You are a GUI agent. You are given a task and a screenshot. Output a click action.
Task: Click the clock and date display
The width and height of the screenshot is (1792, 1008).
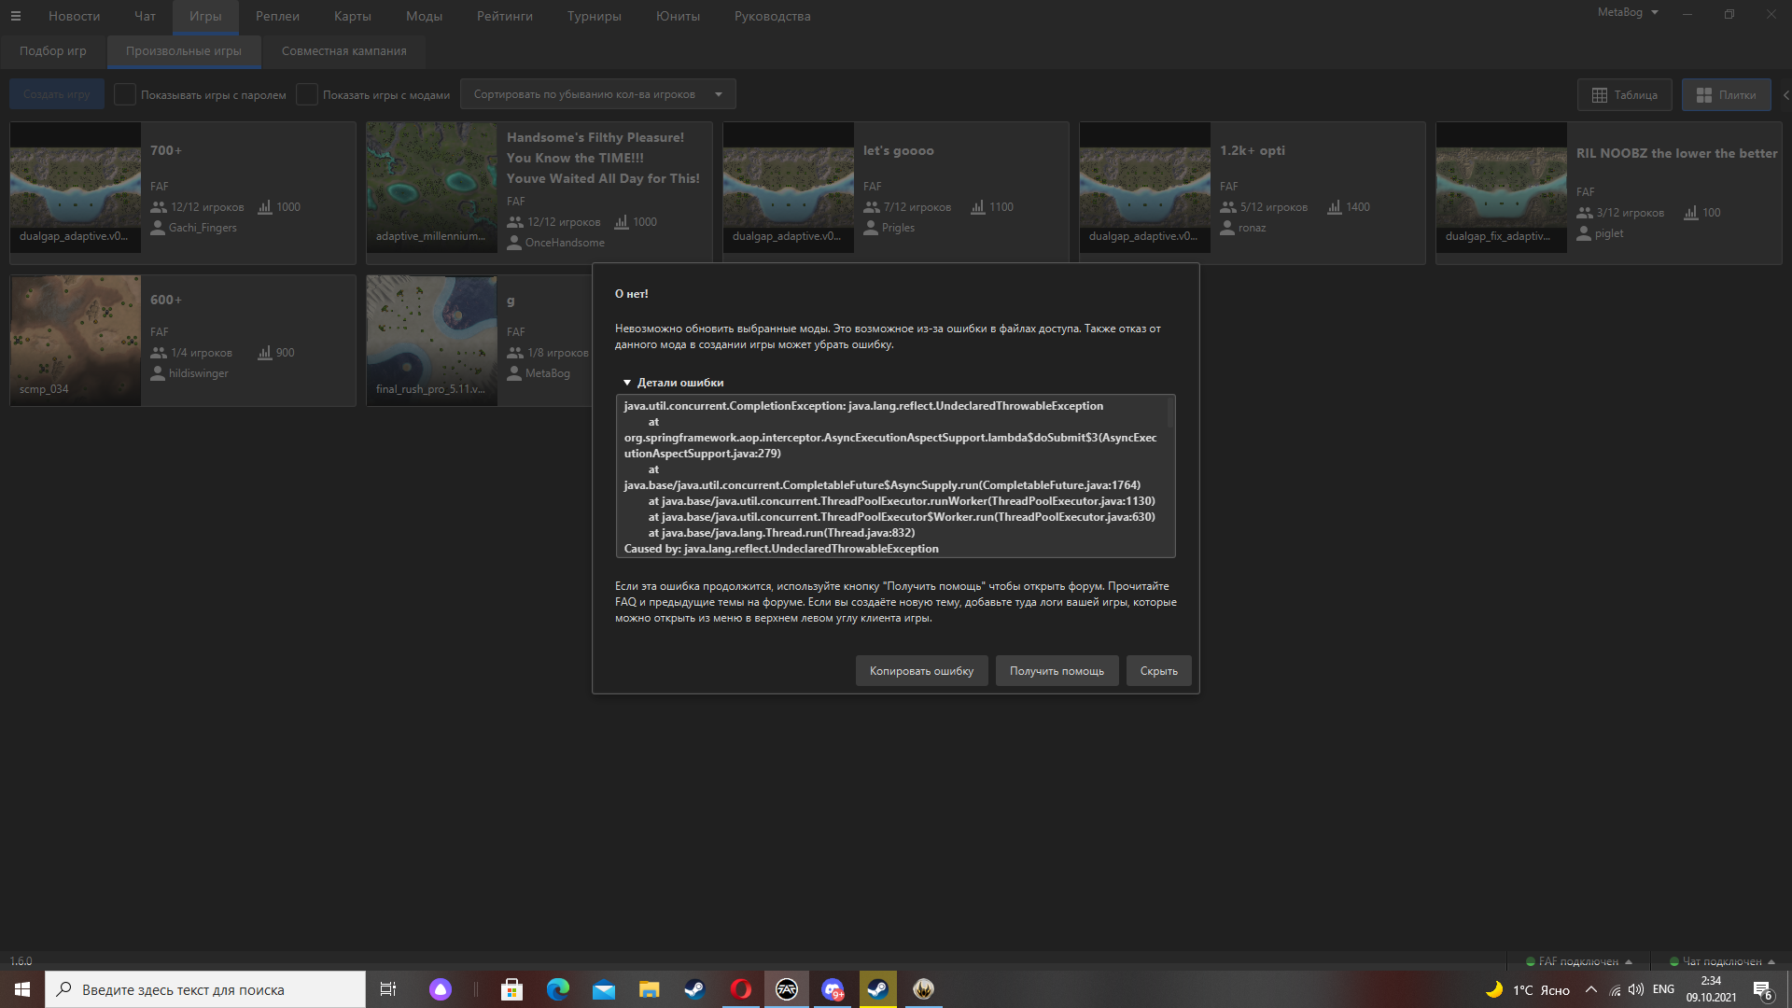tap(1711, 989)
